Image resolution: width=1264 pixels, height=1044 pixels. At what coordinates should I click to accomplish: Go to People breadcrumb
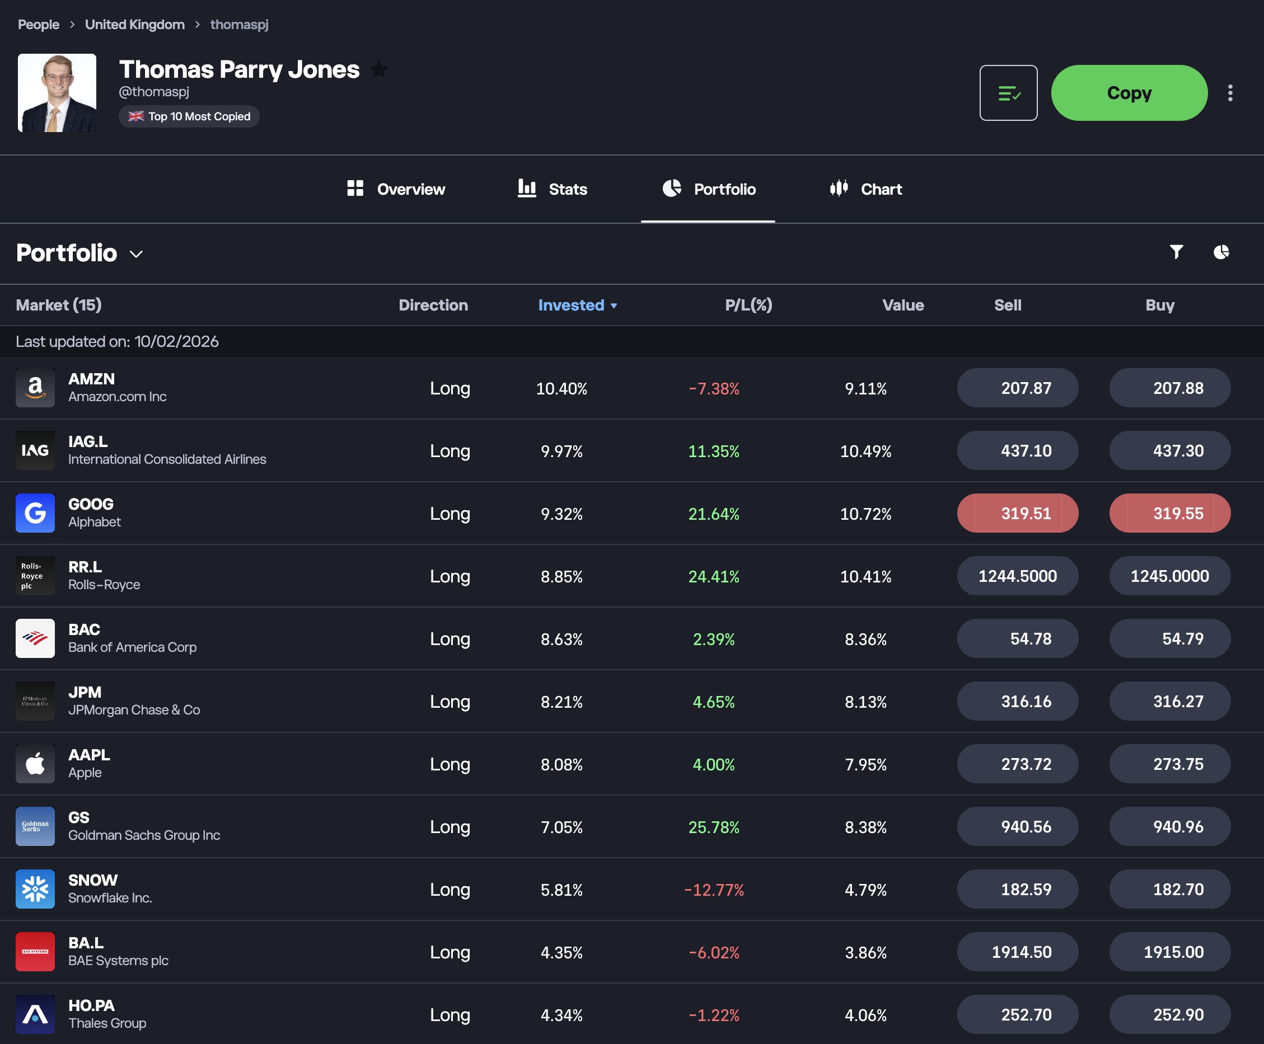coord(39,25)
